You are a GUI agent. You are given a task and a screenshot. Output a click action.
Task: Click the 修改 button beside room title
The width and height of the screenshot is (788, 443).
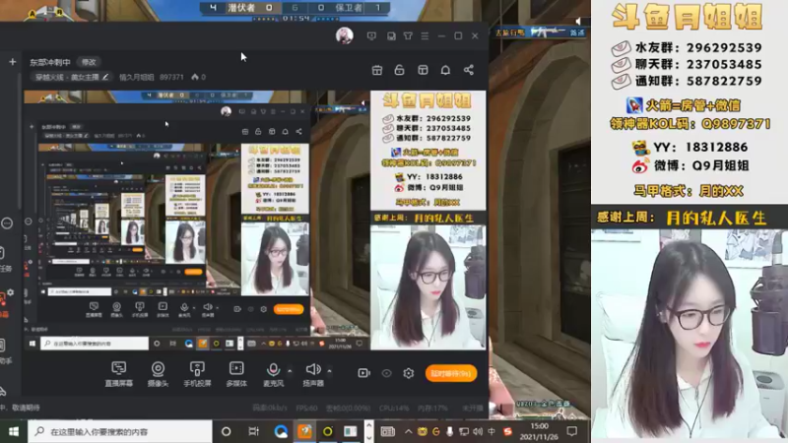pos(89,62)
